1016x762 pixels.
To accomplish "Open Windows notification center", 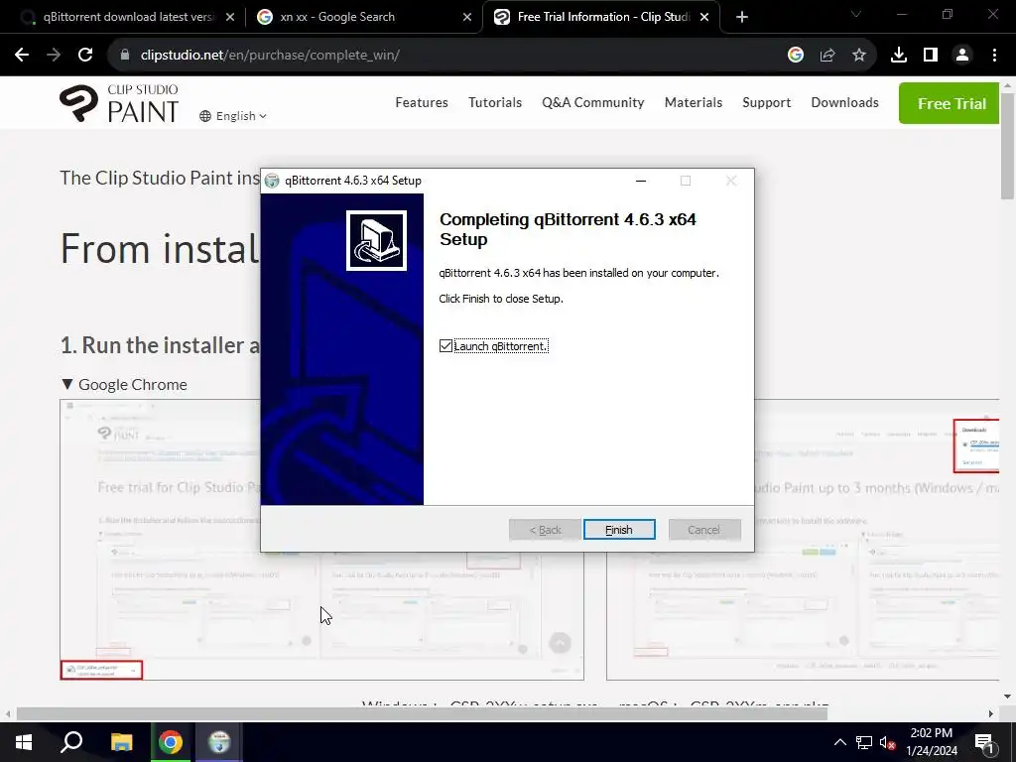I will click(x=984, y=742).
